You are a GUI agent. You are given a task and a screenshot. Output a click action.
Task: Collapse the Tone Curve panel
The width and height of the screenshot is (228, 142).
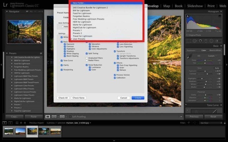click(x=221, y=105)
